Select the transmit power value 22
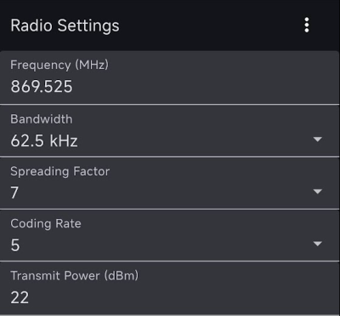The image size is (340, 316). click(x=20, y=297)
